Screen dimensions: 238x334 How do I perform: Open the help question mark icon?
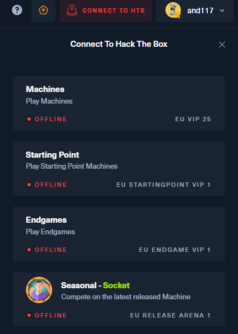pos(17,10)
